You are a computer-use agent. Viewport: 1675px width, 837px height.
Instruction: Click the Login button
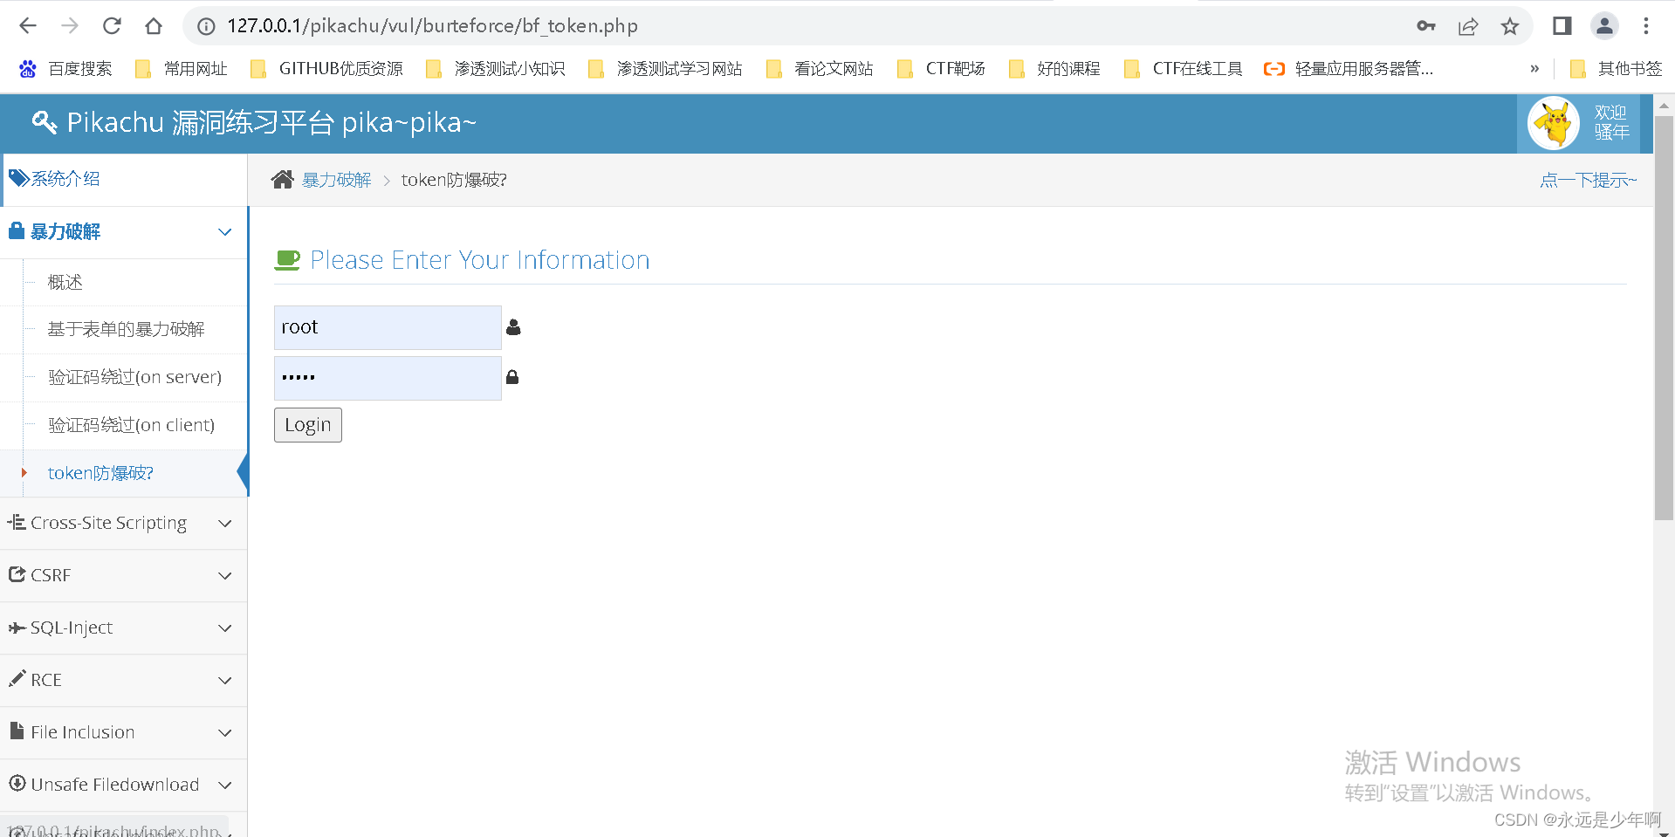[x=308, y=425]
